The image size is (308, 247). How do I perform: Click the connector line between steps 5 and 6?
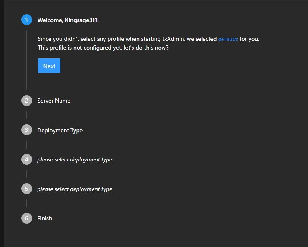pyautogui.click(x=26, y=204)
